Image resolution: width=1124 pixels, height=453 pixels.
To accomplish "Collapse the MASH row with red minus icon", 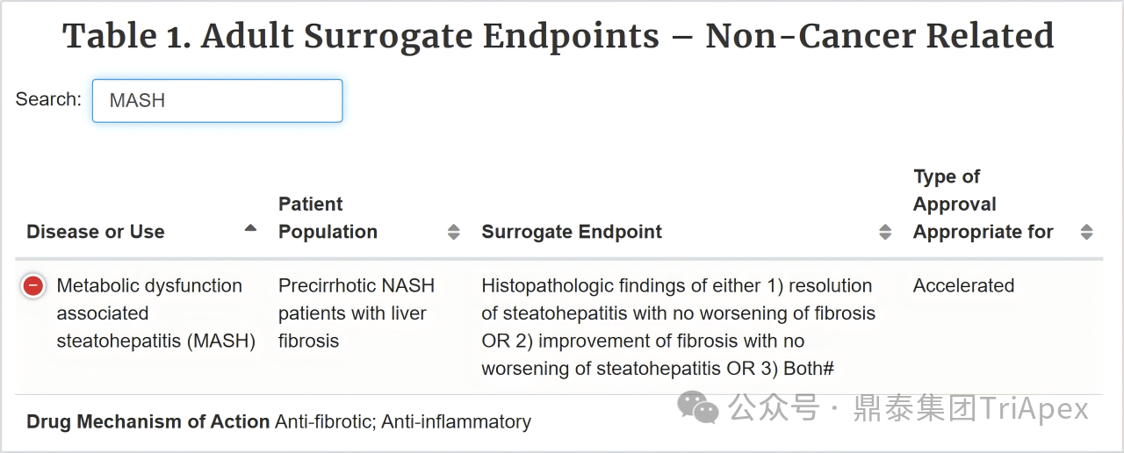I will click(x=33, y=286).
